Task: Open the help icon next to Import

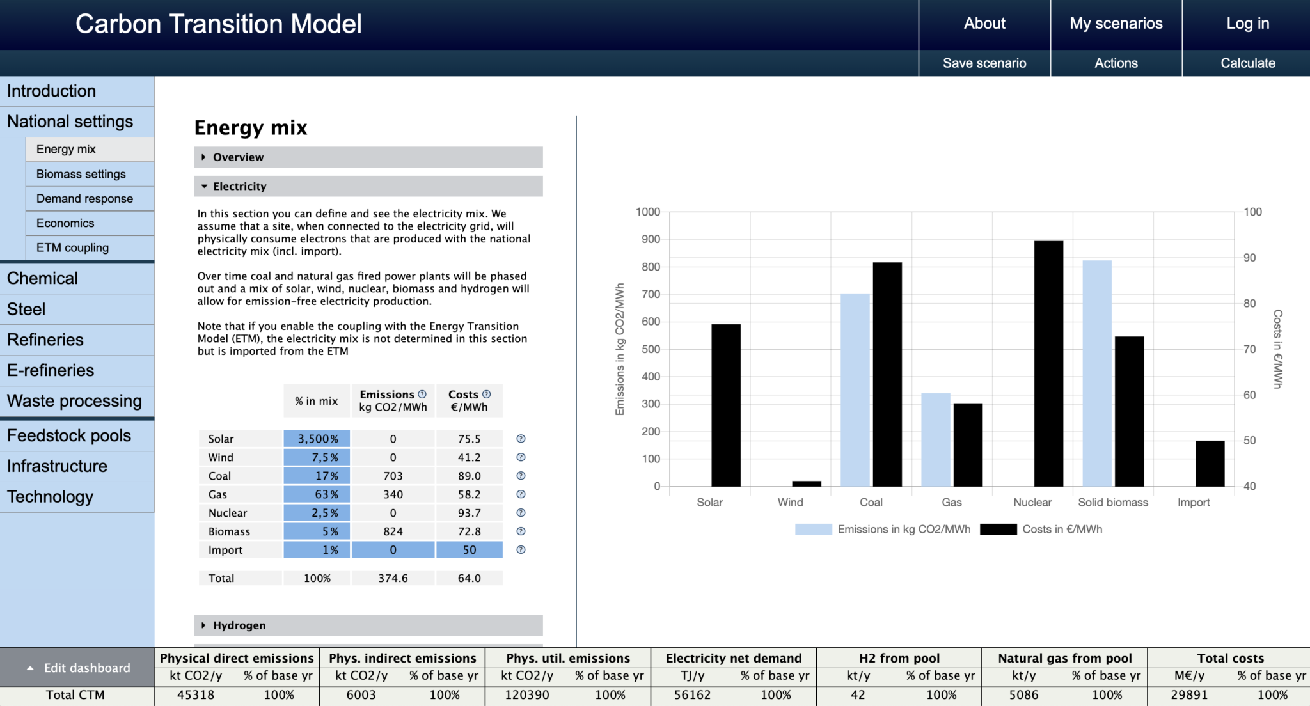Action: click(x=521, y=549)
